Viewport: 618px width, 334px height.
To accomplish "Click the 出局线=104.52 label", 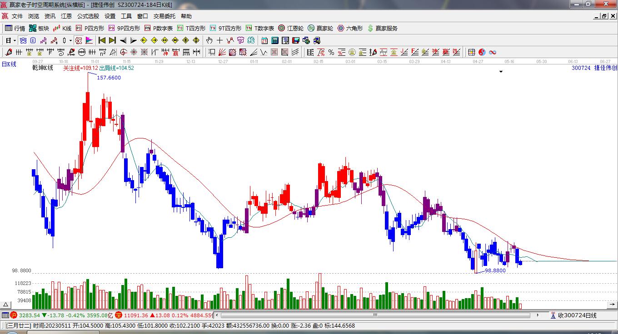I will (x=116, y=68).
